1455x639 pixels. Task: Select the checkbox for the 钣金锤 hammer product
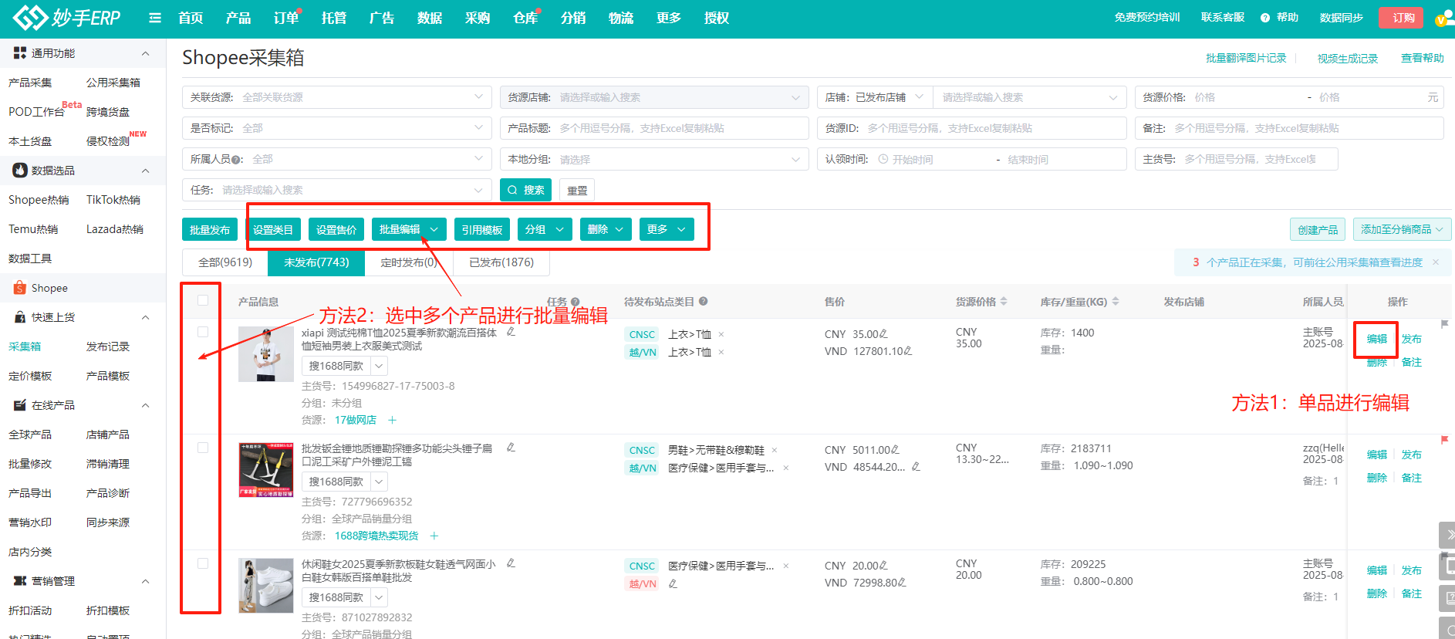point(203,448)
